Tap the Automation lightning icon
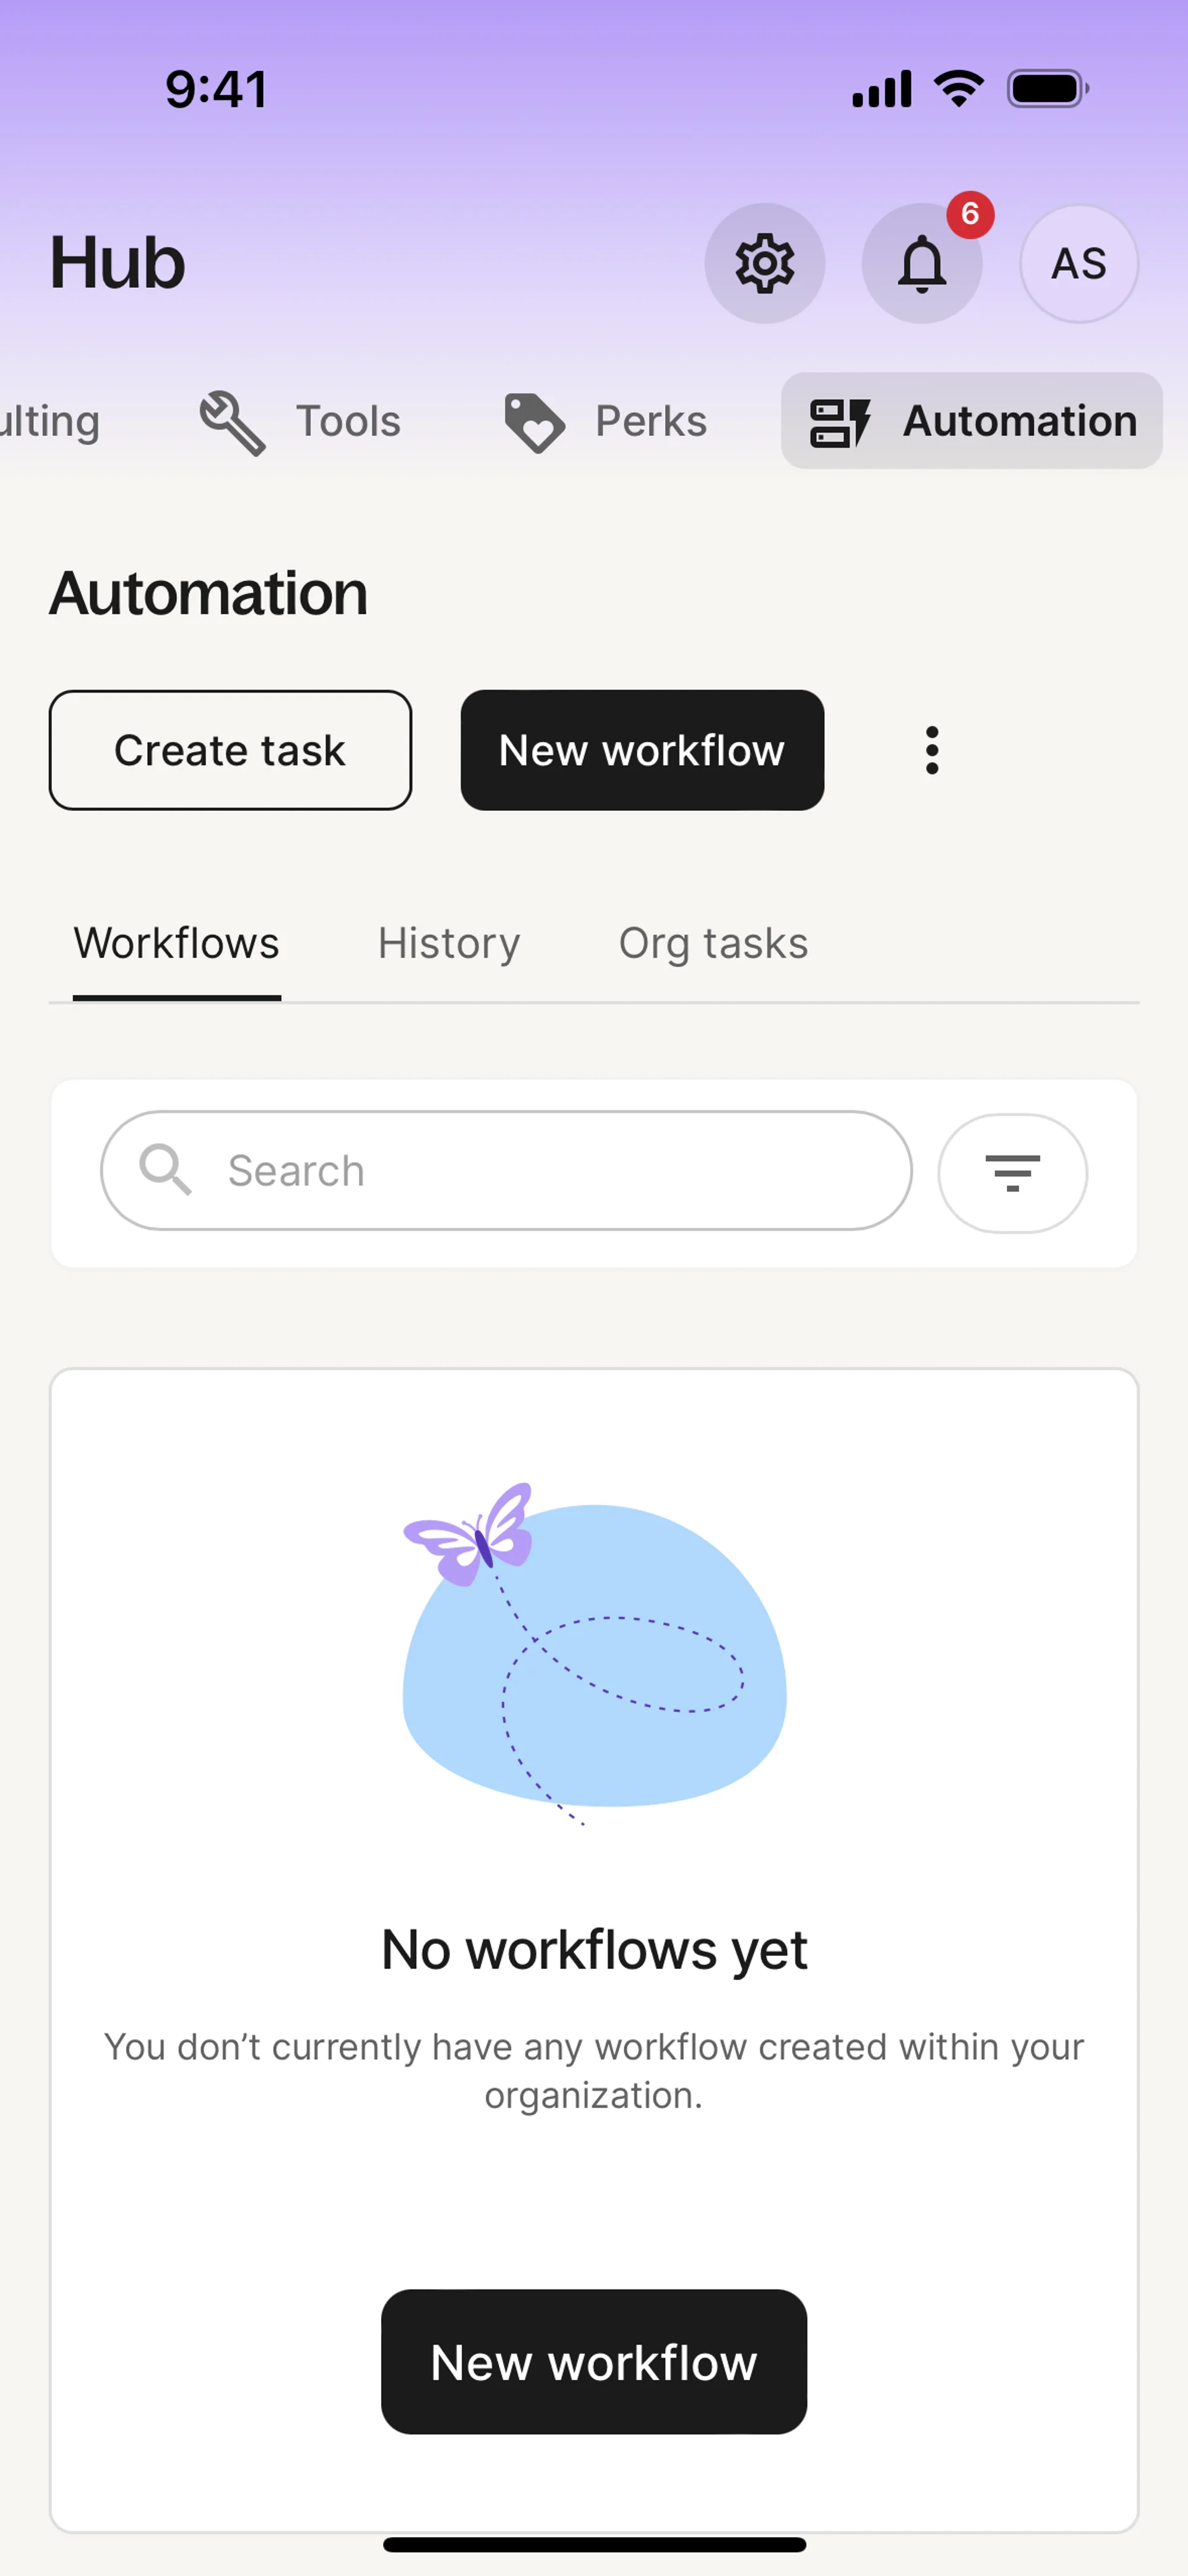 point(839,422)
